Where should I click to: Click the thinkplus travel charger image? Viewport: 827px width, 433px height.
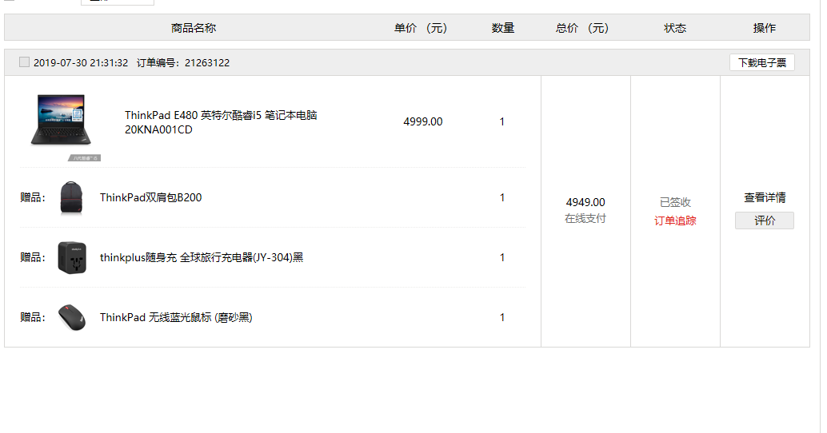72,257
